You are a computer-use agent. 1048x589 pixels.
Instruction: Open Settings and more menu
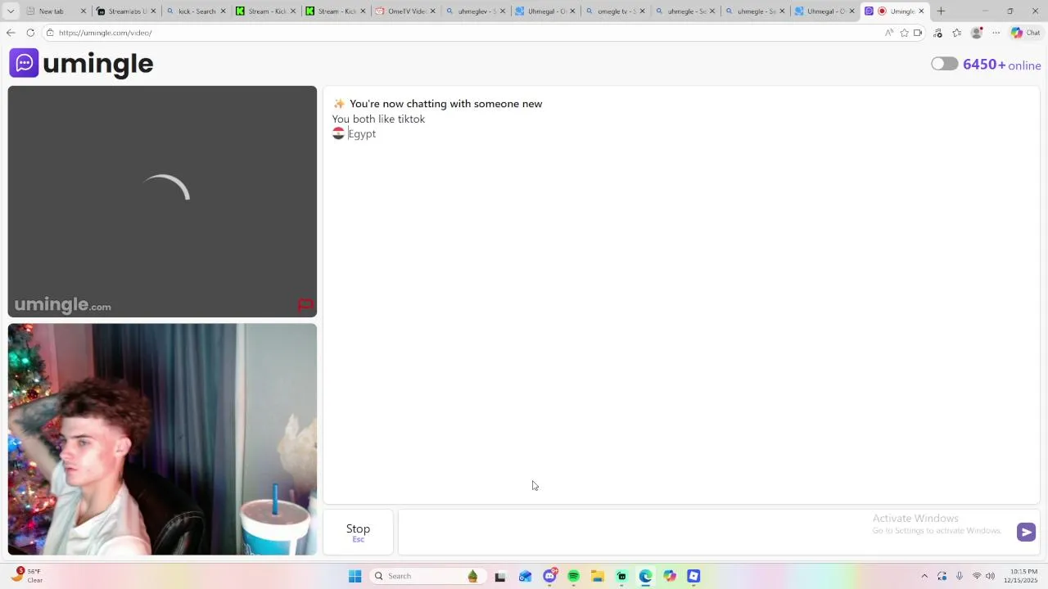pyautogui.click(x=996, y=33)
